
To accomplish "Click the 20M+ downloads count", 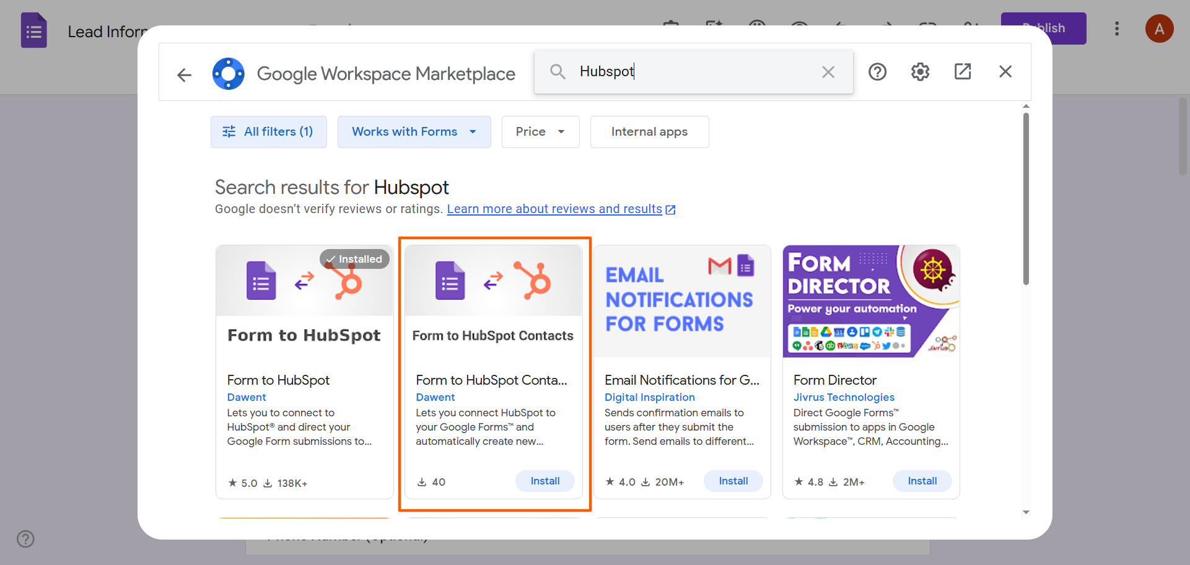I will [x=663, y=482].
